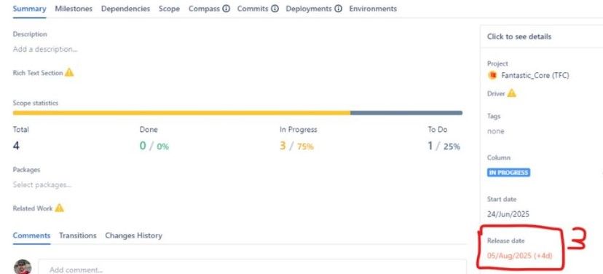Click the Click to see details header
This screenshot has width=603, height=274.
[x=519, y=36]
